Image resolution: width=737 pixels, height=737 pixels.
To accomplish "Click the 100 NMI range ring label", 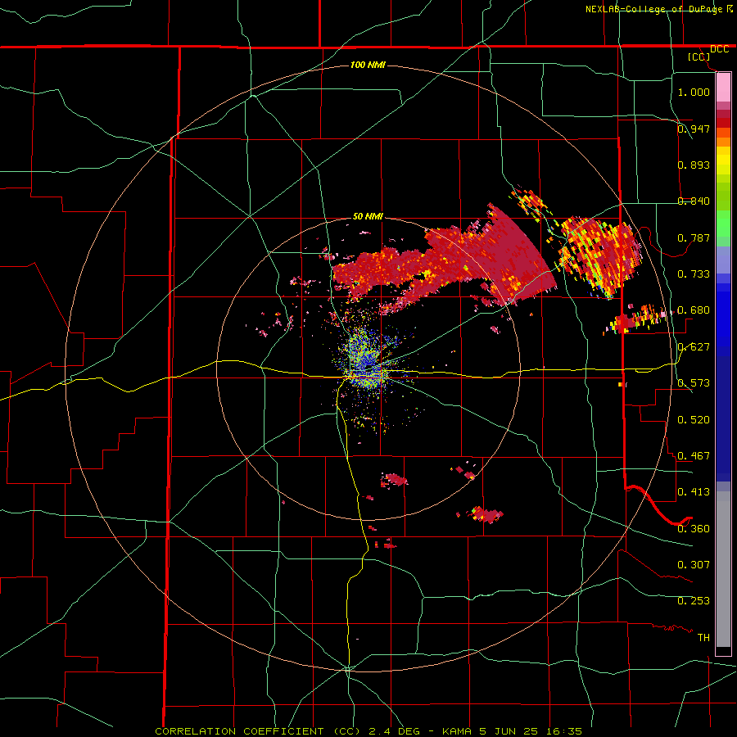I will tap(368, 65).
